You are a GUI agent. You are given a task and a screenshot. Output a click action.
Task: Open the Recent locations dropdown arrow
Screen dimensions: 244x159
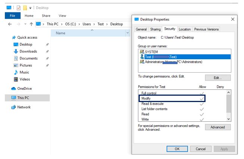[x=25, y=24]
